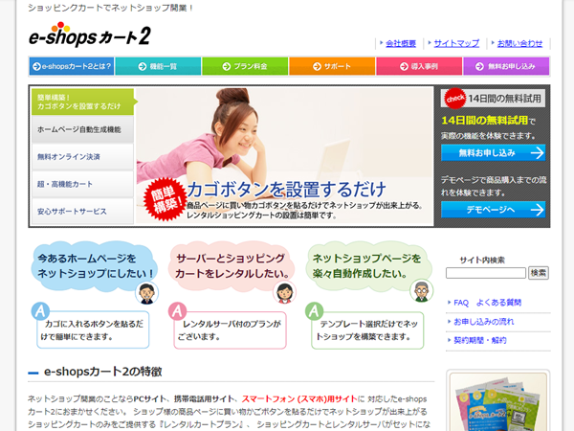This screenshot has width=574, height=431.
Task: Click the woman avatar beside pink bubble
Action: (284, 293)
